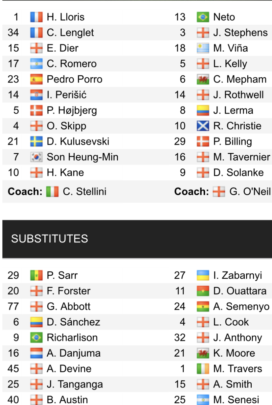Click the Netherlands flag next to A. Danjuma
272x405 pixels.
[x=36, y=353]
